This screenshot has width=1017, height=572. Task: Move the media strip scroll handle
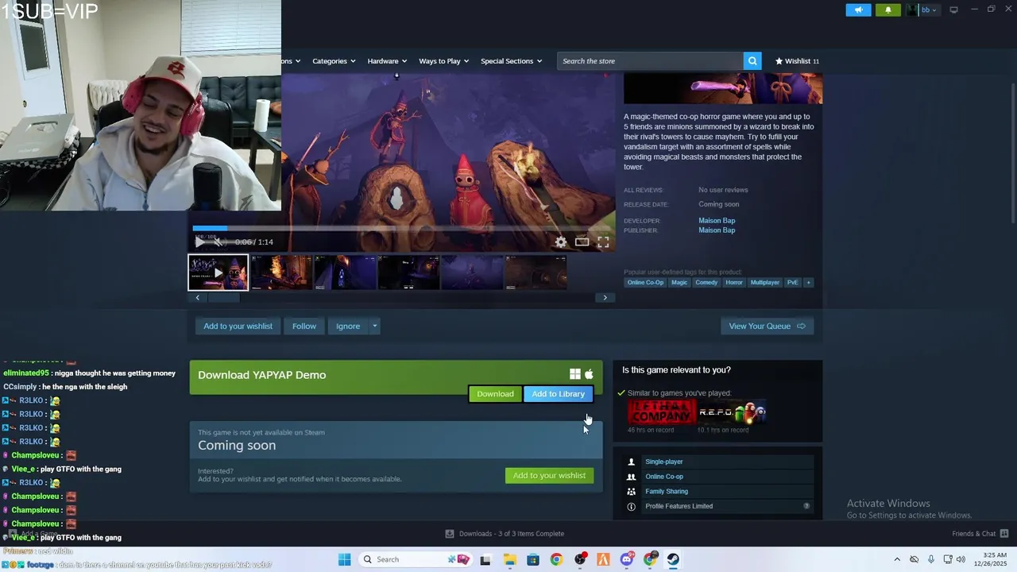point(223,298)
